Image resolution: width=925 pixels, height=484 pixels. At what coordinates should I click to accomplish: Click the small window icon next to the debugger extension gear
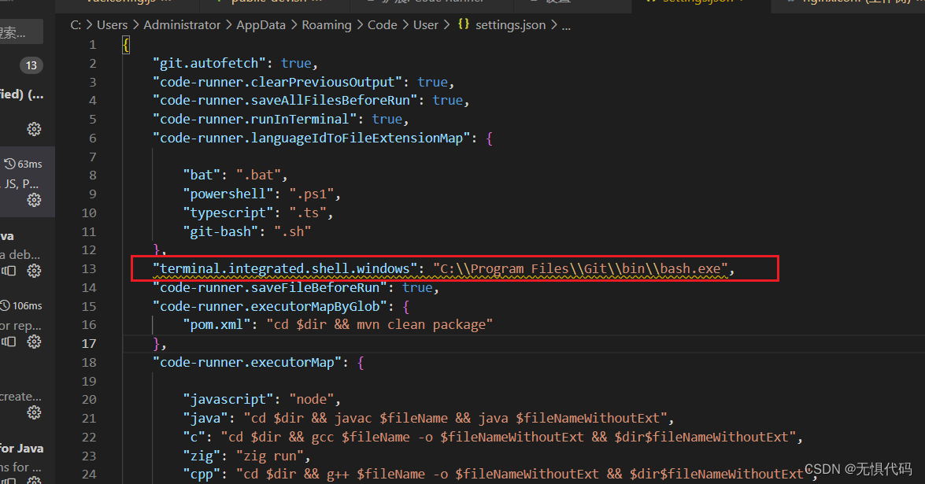(x=8, y=270)
